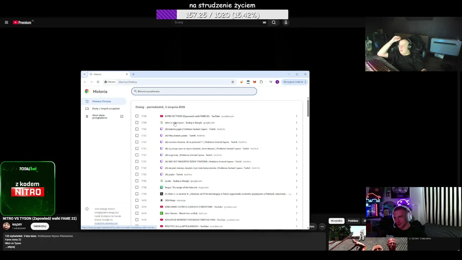Open 'nitro vs mike tyson' Google search link
The image size is (462, 260).
183,123
